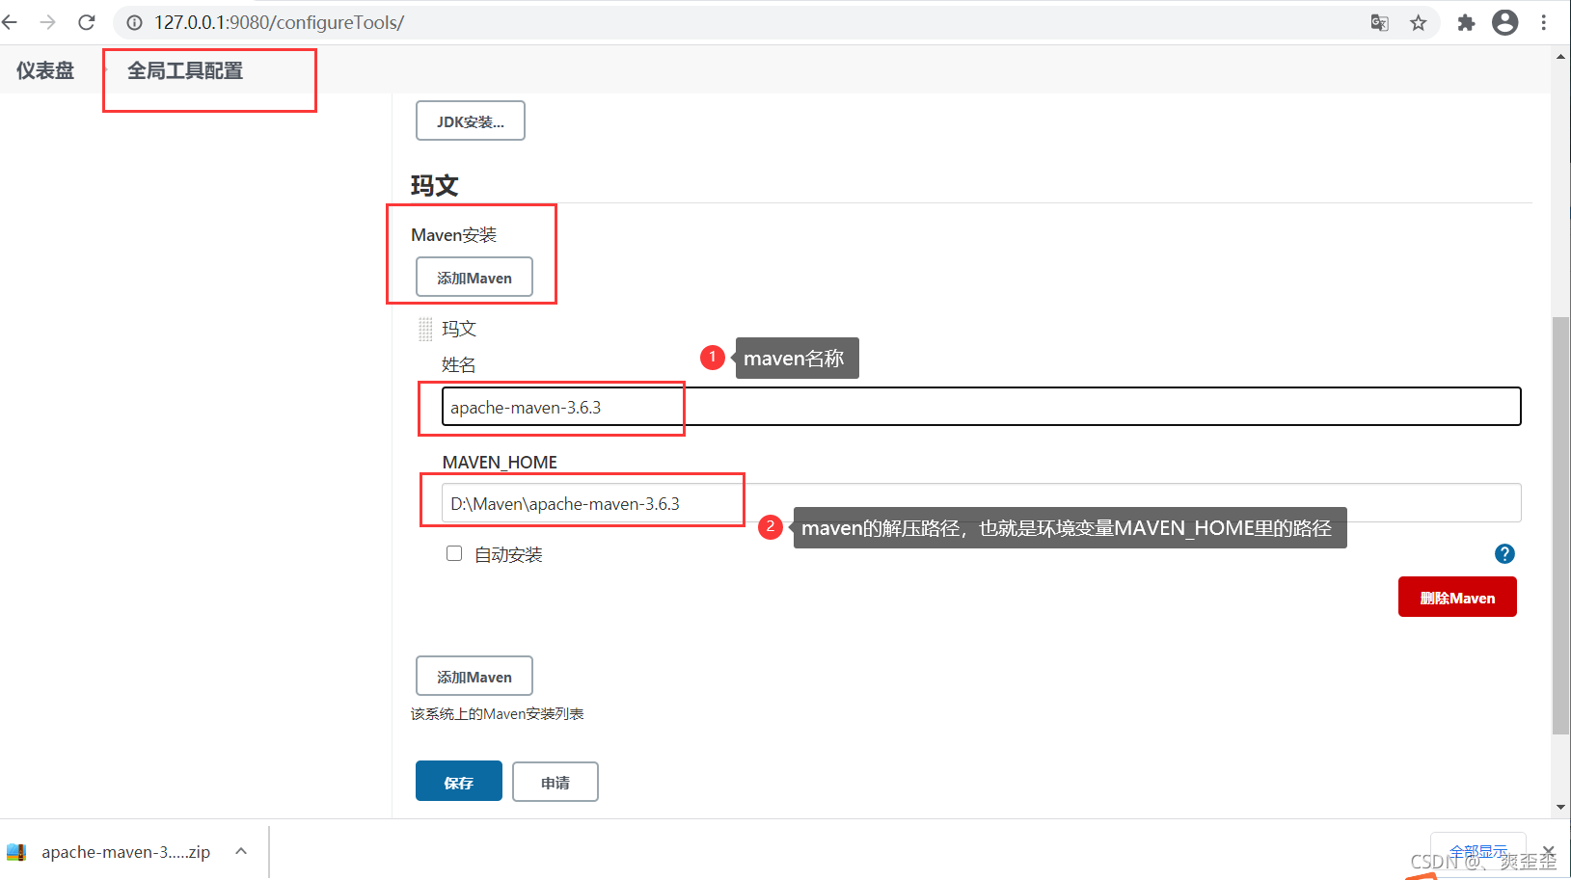Click the upper 添加Maven button
Image resolution: width=1571 pixels, height=880 pixels.
coord(474,278)
